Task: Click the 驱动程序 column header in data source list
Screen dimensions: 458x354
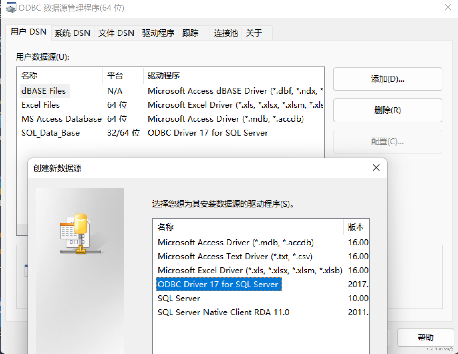Action: tap(233, 75)
